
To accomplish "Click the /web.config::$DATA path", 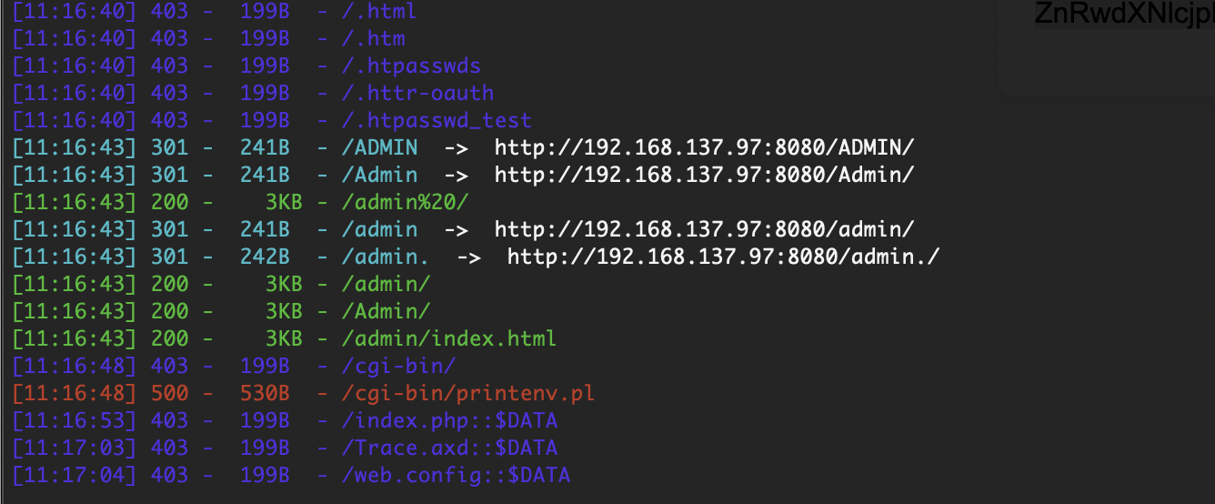I will click(456, 475).
